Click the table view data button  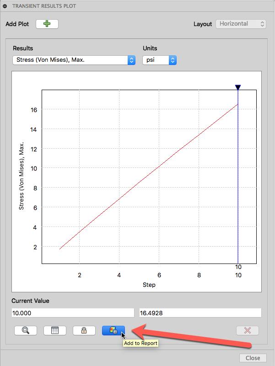click(x=55, y=330)
